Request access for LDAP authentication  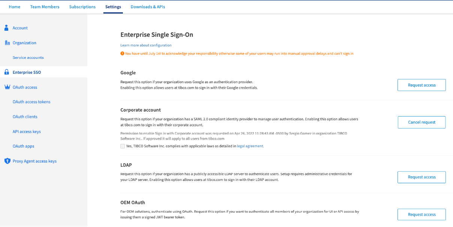click(422, 177)
